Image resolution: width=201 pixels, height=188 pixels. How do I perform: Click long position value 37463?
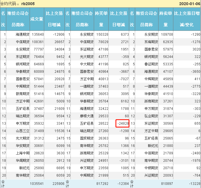pyautogui.click(x=103, y=86)
